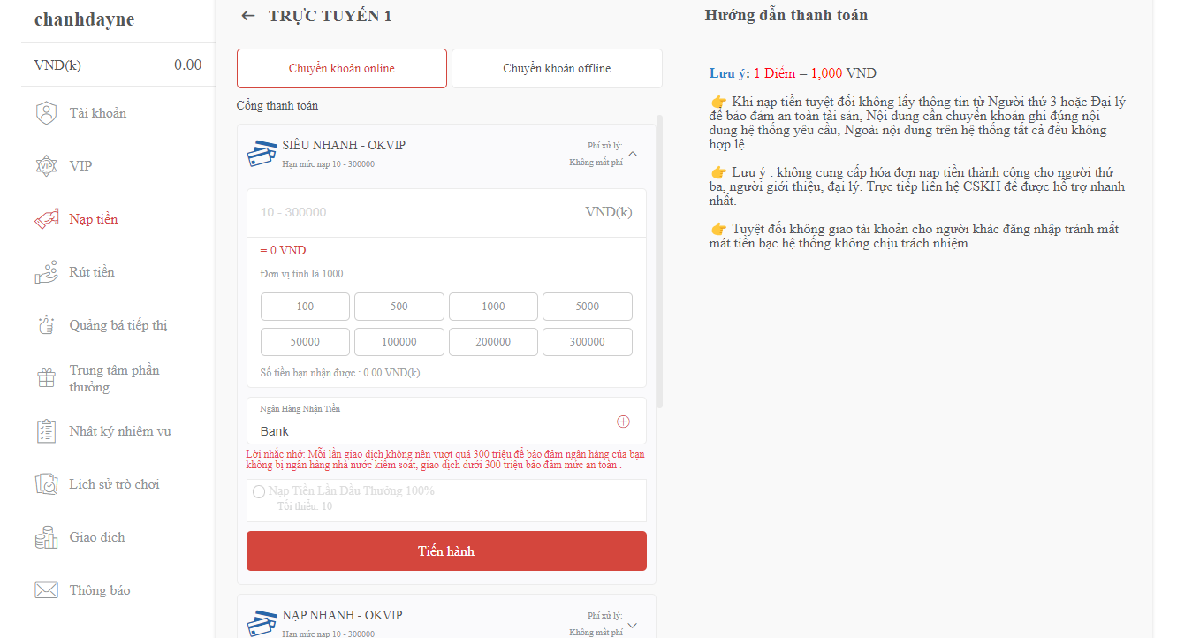Click the Rút tiền hand-with-coins icon

tap(46, 272)
